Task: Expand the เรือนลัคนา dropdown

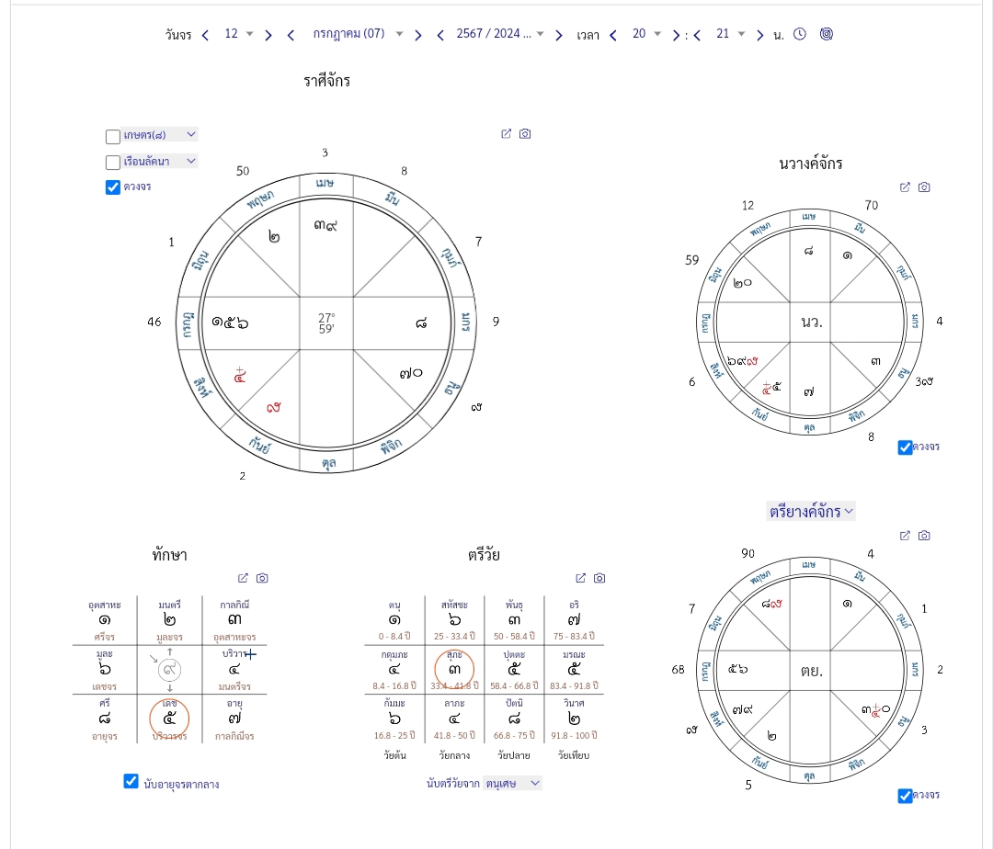Action: click(x=160, y=162)
